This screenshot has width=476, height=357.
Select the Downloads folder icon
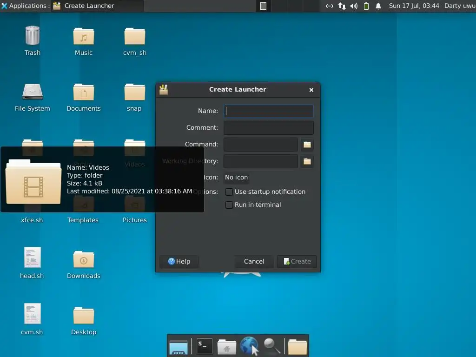point(84,259)
